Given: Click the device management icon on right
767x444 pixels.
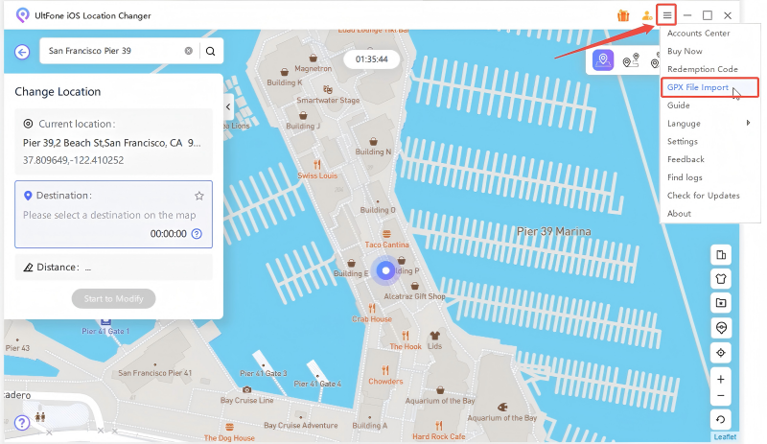Looking at the screenshot, I should point(721,254).
